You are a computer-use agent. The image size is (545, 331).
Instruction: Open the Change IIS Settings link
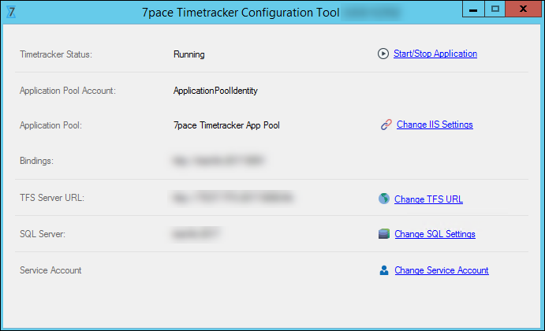pyautogui.click(x=435, y=125)
